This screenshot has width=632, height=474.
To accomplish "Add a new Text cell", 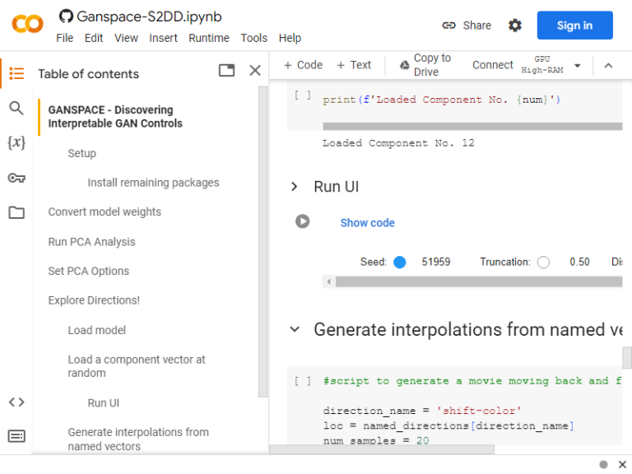I will (354, 65).
